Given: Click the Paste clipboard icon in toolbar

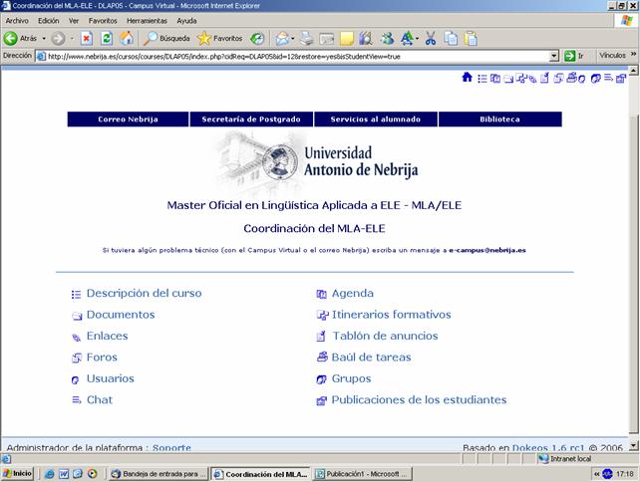Looking at the screenshot, I should 471,39.
